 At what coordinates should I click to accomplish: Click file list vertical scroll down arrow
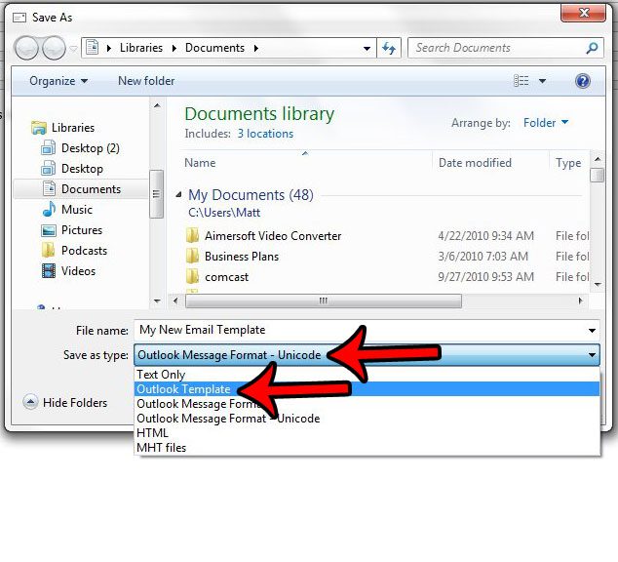(x=598, y=284)
